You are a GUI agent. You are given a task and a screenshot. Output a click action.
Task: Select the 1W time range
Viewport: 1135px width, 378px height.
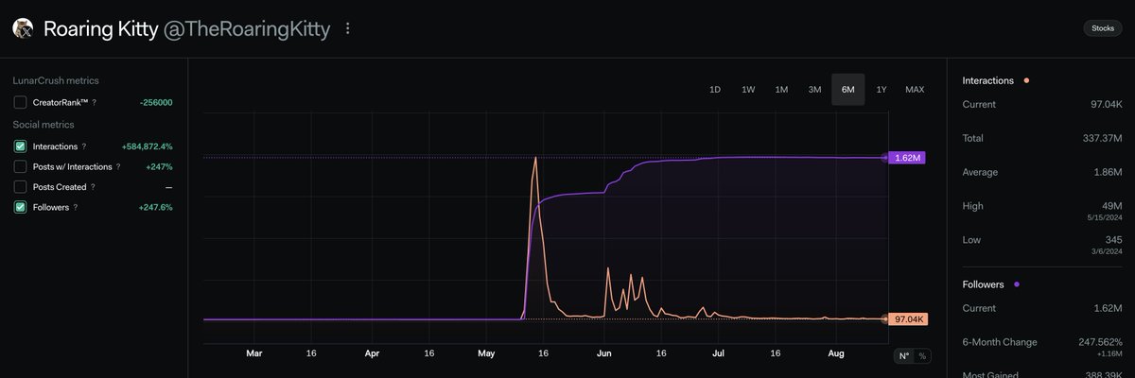coord(748,90)
